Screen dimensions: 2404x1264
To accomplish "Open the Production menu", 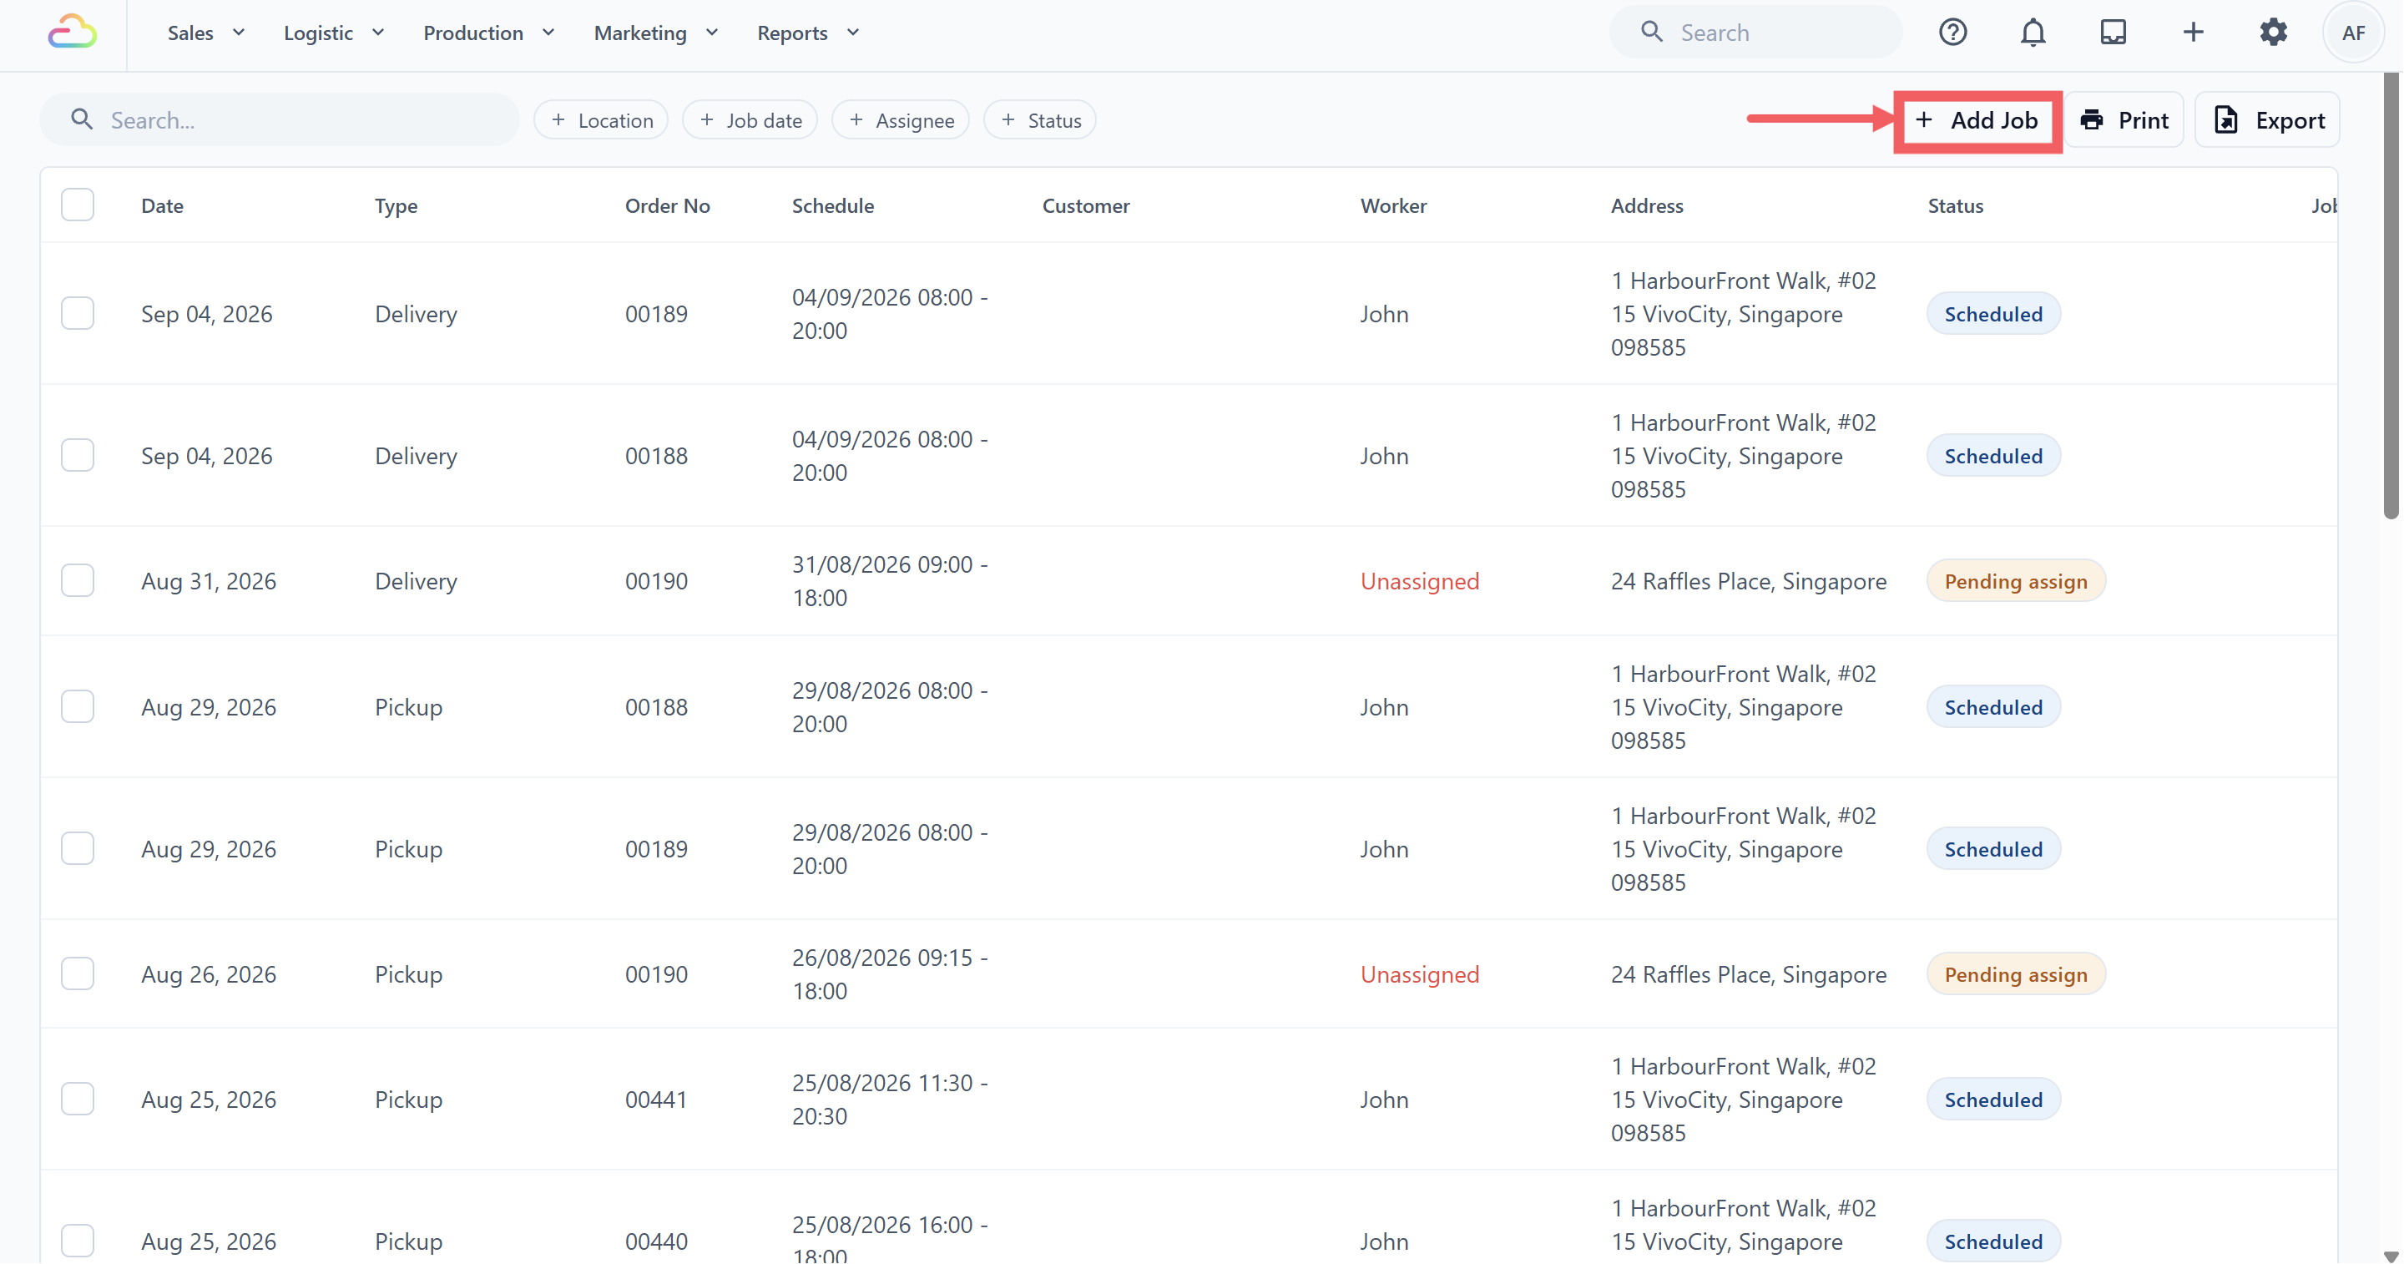I will click(488, 33).
